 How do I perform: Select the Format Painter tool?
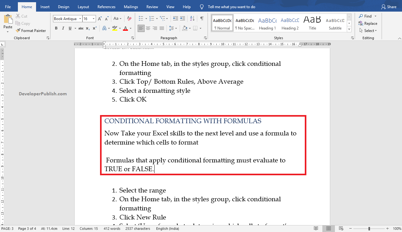coord(31,30)
